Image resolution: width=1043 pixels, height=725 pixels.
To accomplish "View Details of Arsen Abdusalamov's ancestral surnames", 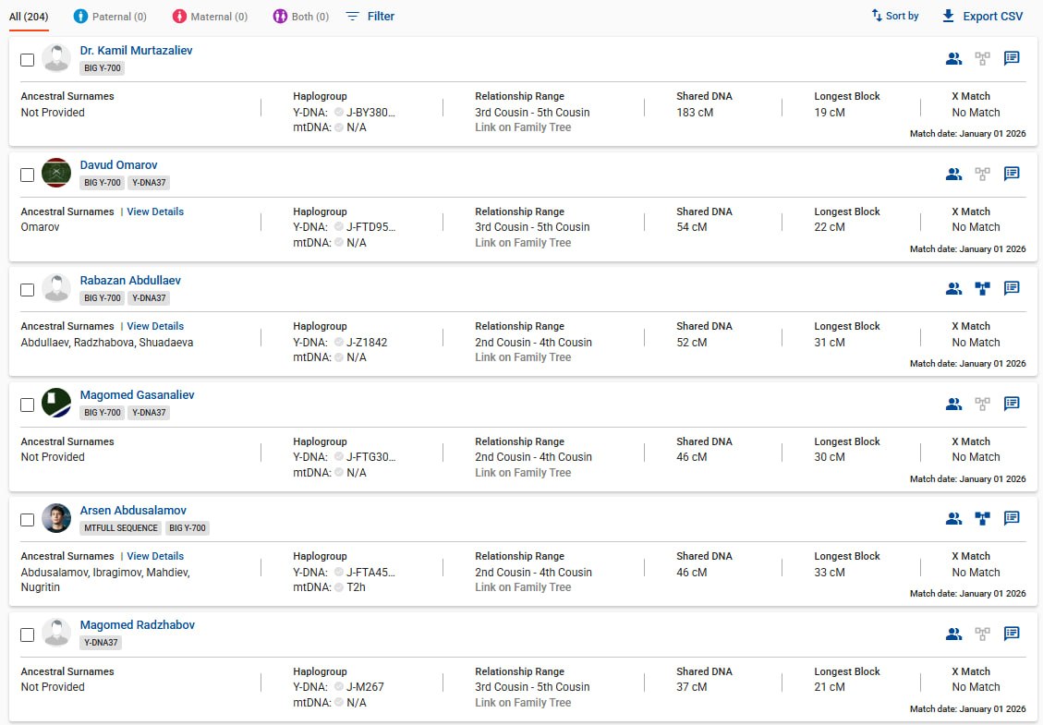I will click(155, 556).
